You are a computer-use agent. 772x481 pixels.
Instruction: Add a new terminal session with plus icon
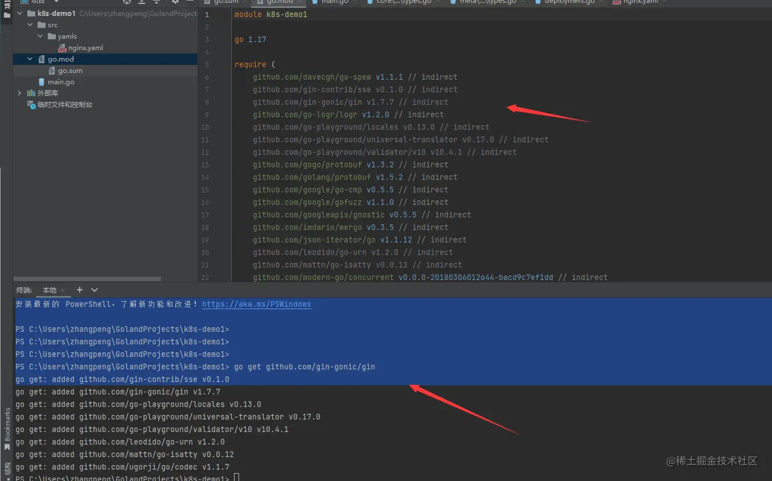[80, 290]
